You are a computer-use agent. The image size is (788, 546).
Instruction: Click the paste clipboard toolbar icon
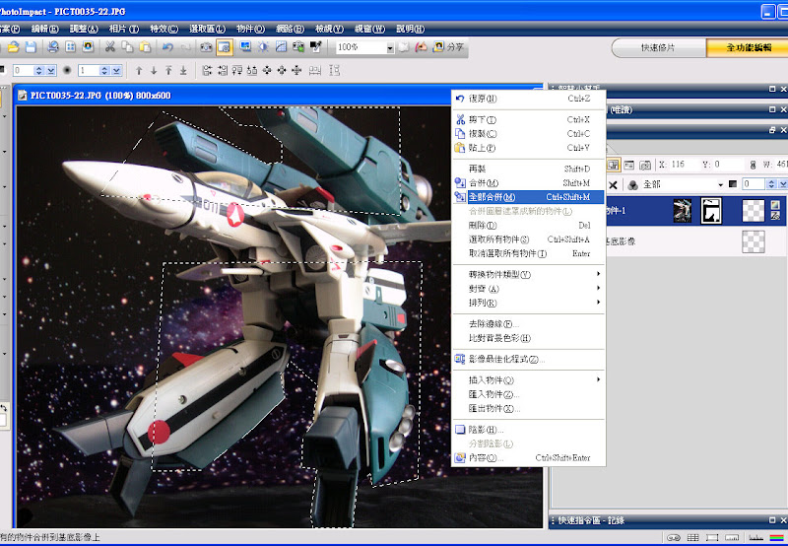(x=145, y=47)
